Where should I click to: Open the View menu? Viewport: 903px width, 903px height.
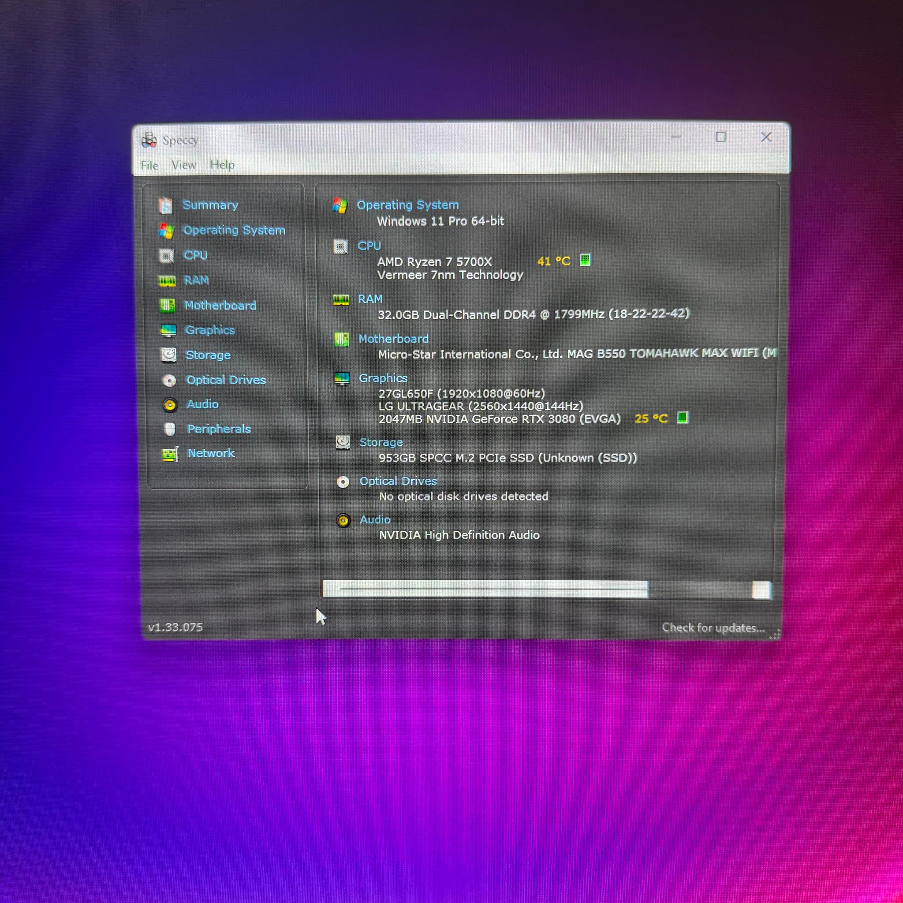tap(184, 165)
